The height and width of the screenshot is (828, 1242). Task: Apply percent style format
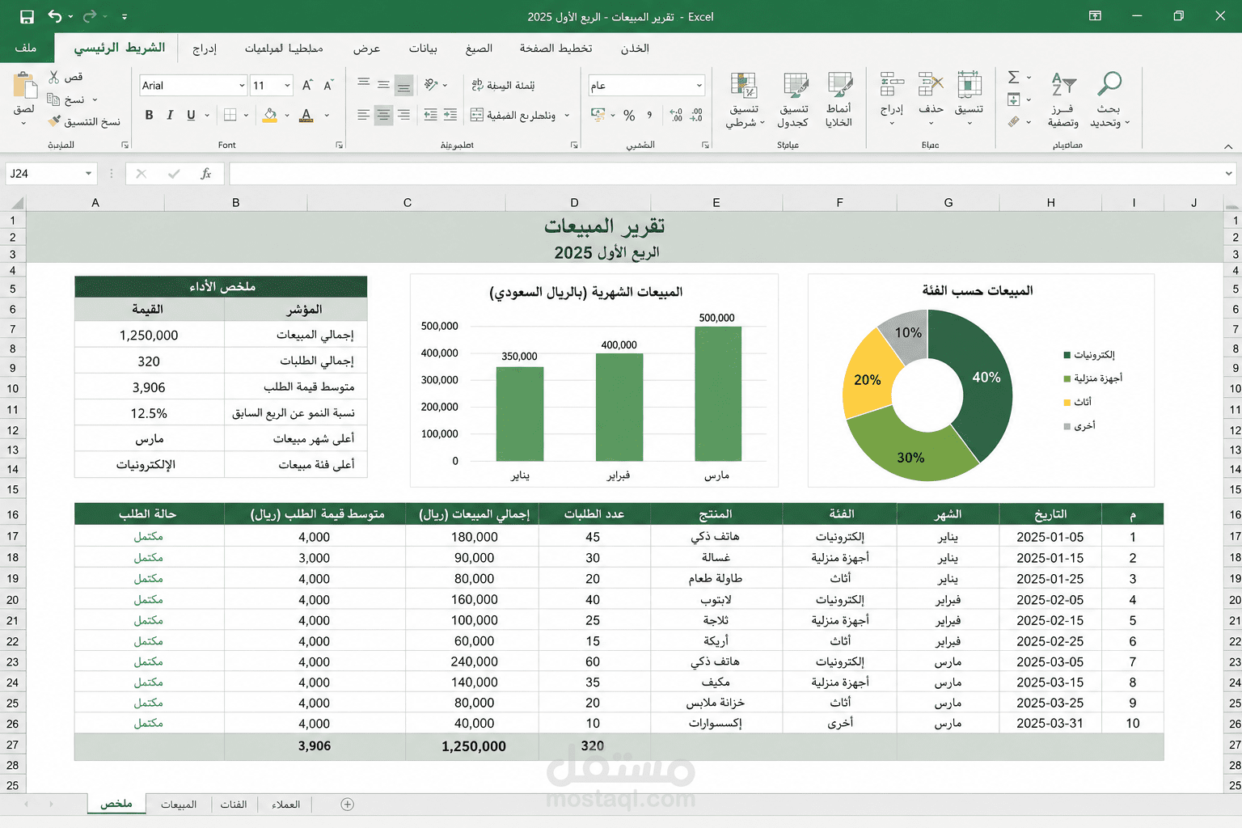629,116
